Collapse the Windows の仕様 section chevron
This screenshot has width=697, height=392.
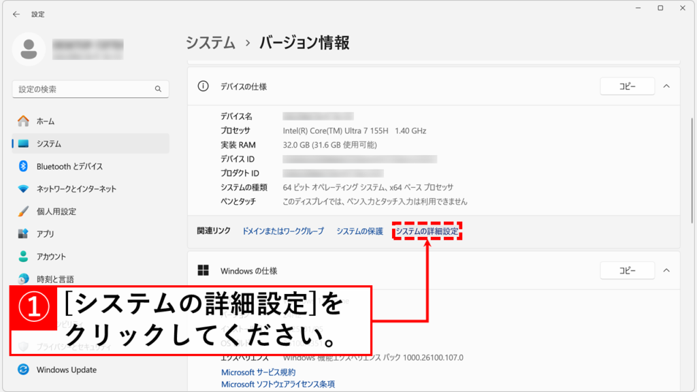666,271
